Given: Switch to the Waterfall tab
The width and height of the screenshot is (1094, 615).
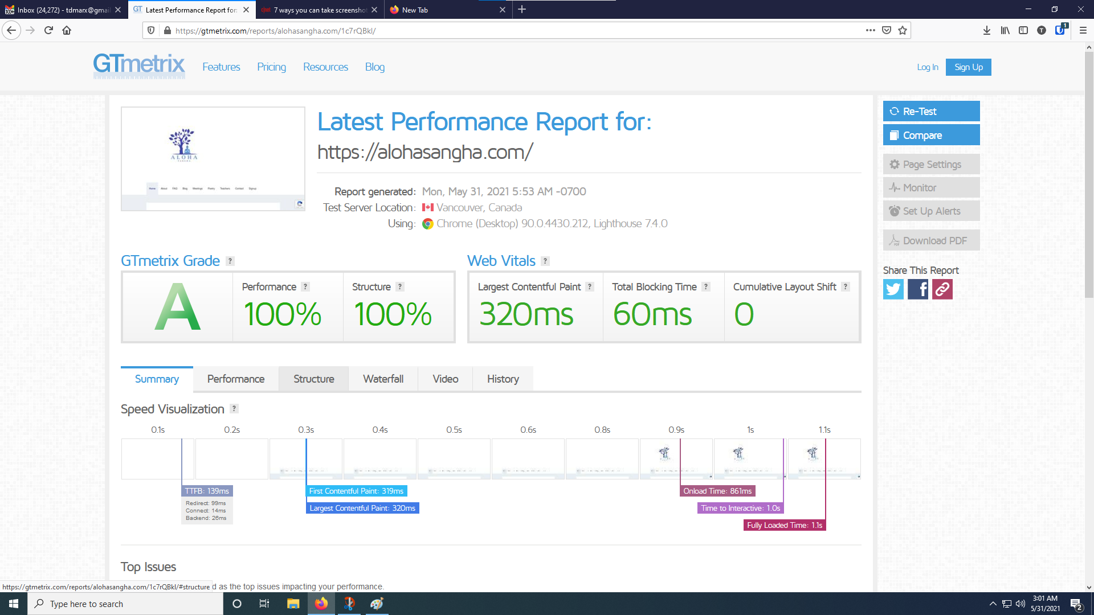Looking at the screenshot, I should pos(383,379).
